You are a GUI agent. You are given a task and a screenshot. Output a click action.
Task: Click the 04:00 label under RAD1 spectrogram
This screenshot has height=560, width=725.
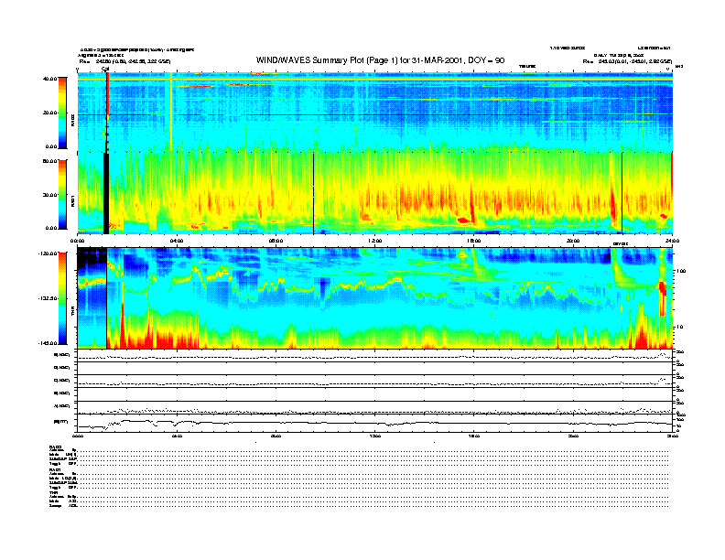point(177,241)
